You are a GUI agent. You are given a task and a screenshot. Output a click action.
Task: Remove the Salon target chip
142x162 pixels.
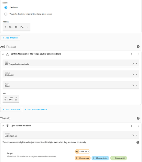pos(88,152)
